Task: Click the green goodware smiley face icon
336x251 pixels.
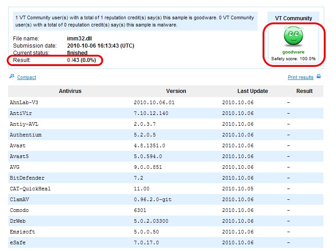Action: [x=293, y=36]
